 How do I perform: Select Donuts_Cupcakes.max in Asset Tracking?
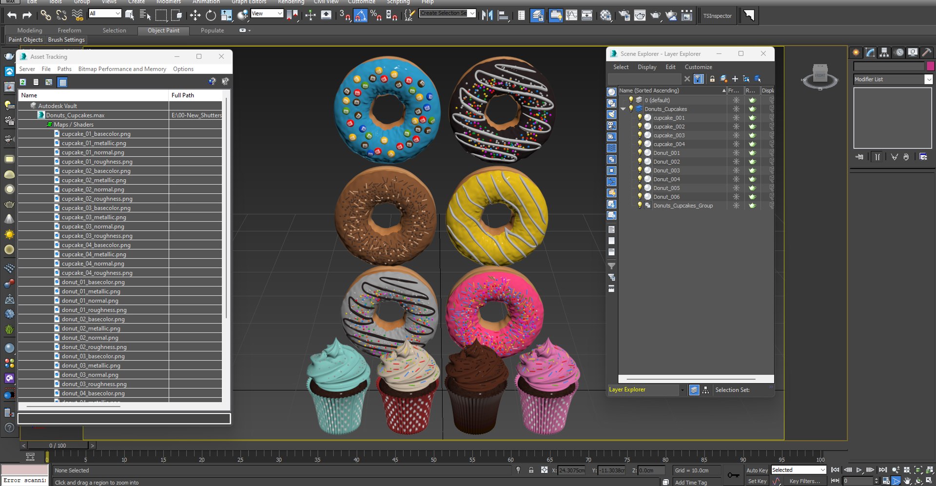[x=75, y=115]
